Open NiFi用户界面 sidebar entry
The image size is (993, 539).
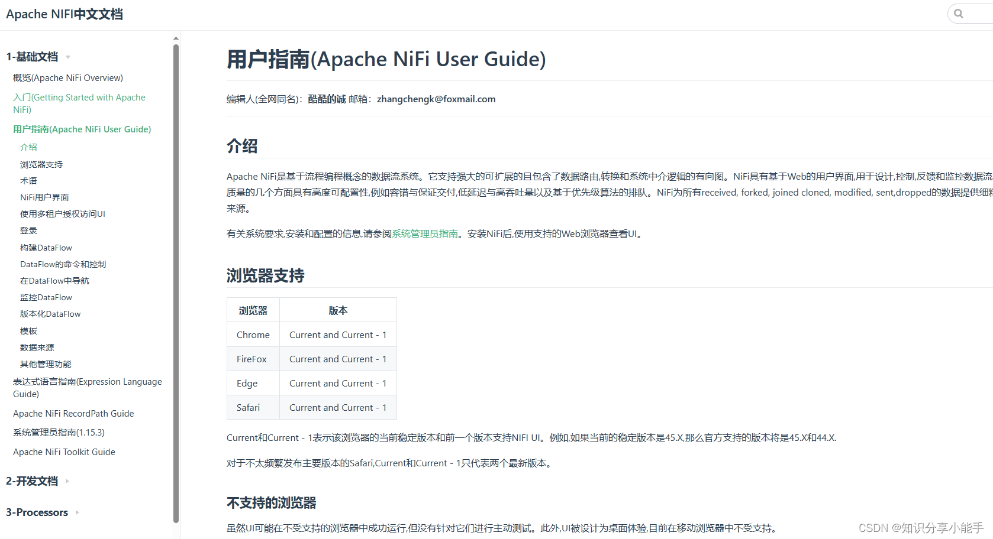coord(44,197)
